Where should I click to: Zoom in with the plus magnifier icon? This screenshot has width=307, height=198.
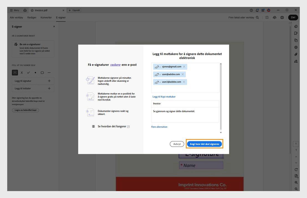(x=296, y=182)
